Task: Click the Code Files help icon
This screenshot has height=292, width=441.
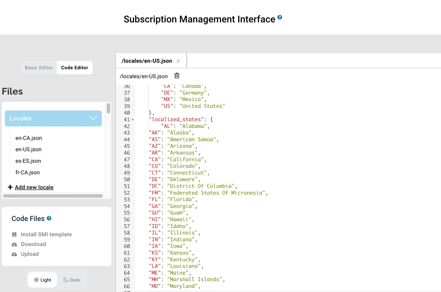Action: click(x=49, y=218)
